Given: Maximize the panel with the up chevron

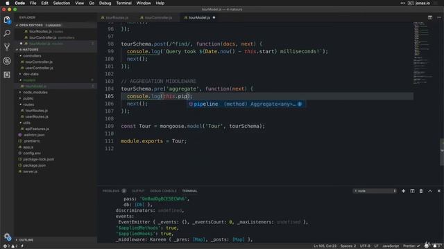Looking at the screenshot, I should pos(430,191).
